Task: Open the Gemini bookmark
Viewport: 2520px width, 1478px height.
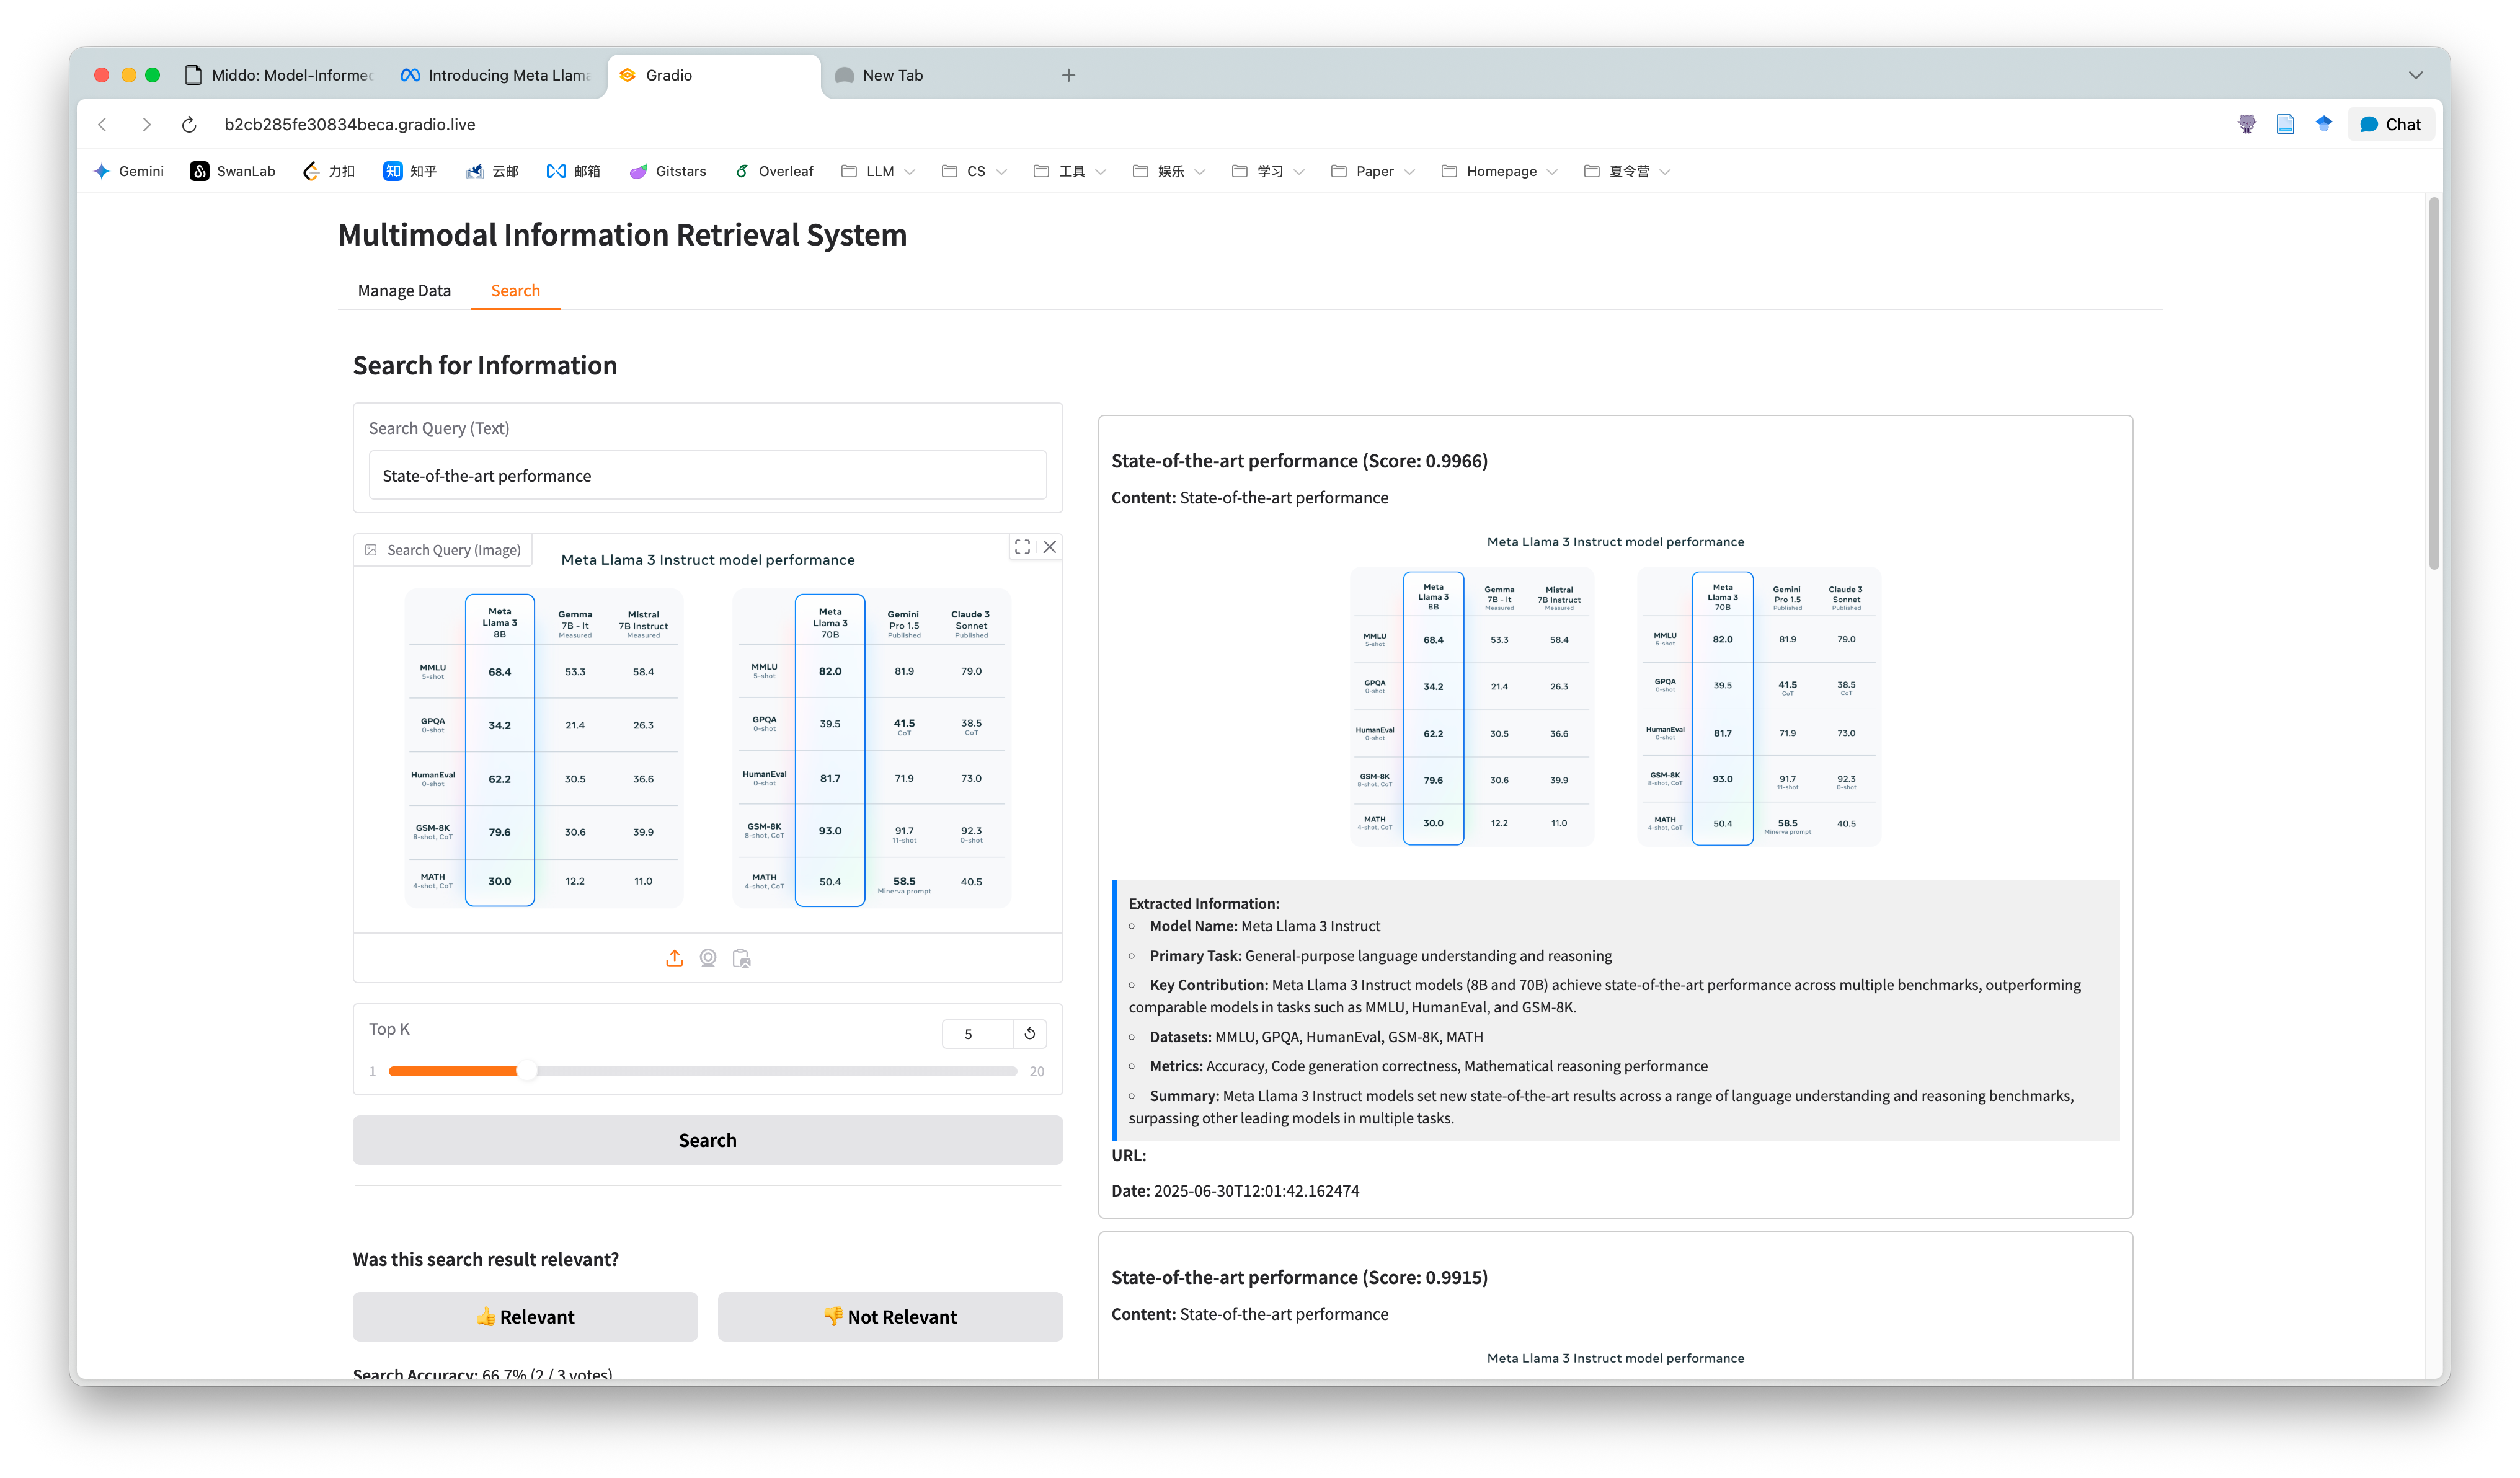Action: tap(129, 171)
